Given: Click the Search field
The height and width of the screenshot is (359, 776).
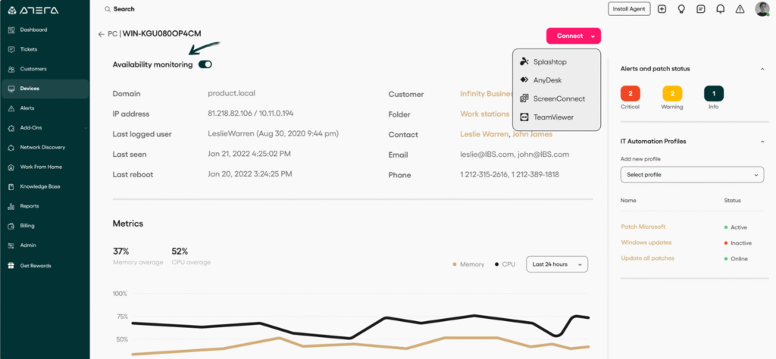Looking at the screenshot, I should 124,9.
